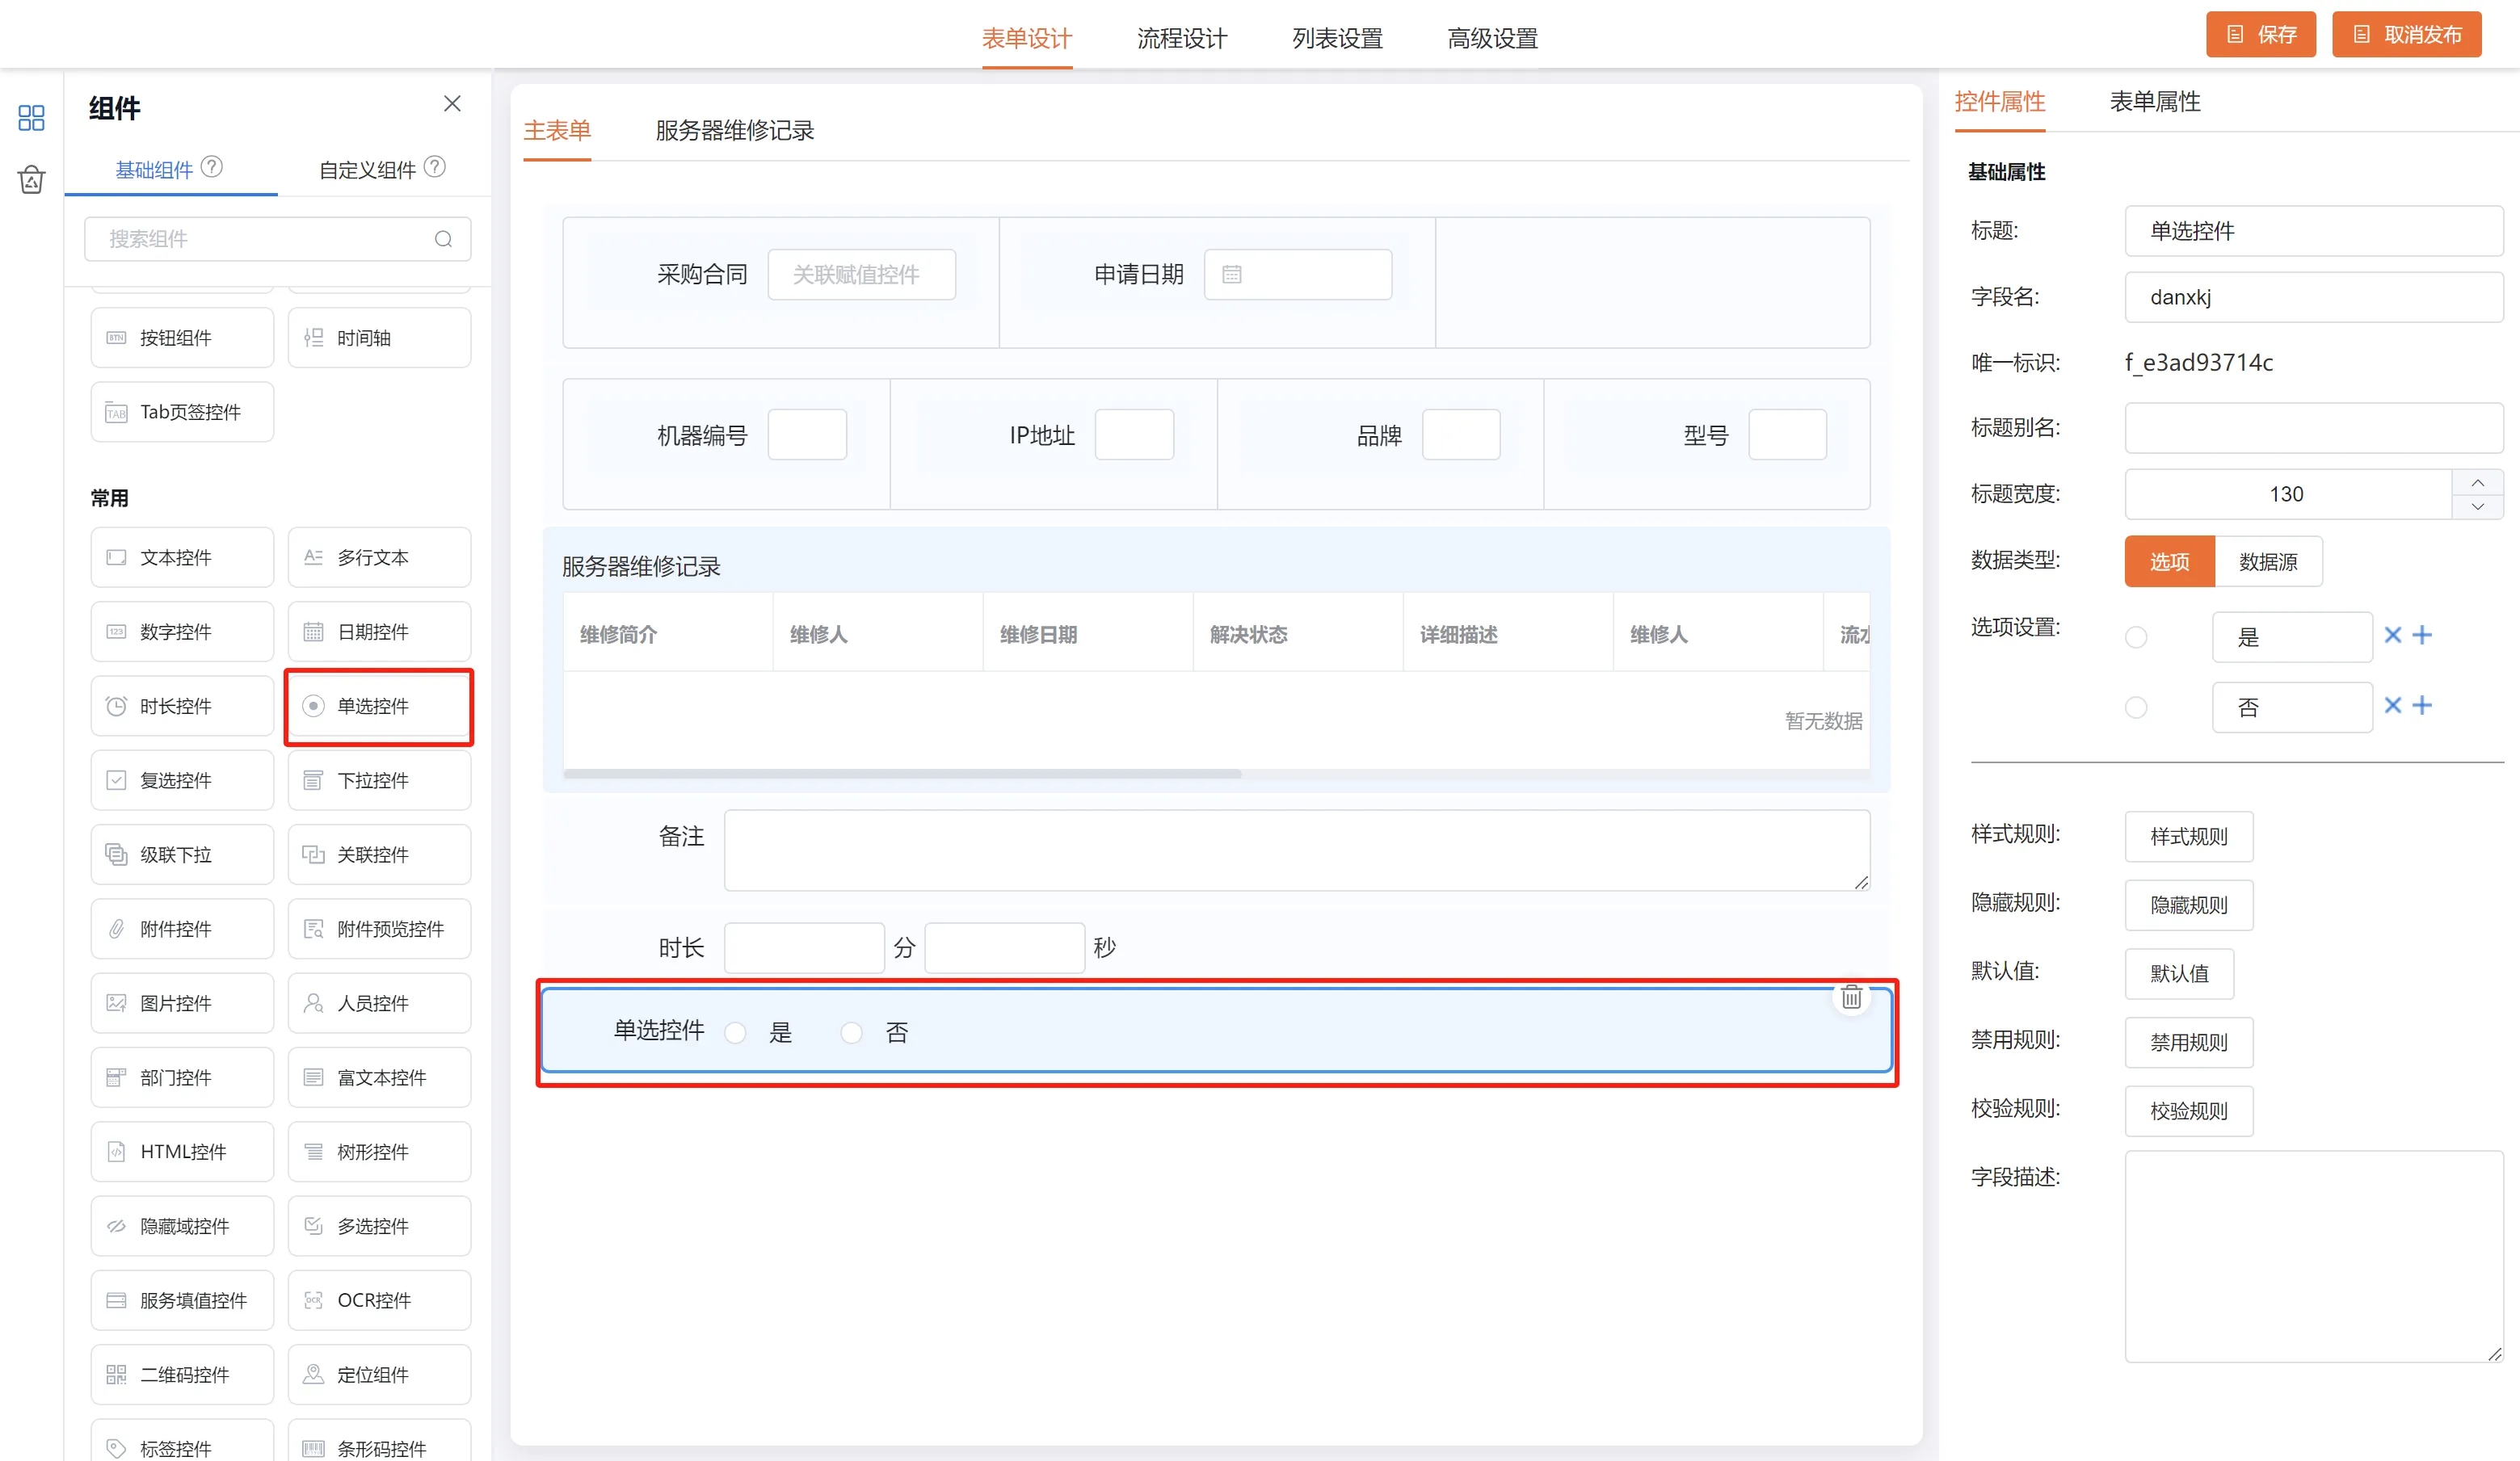Click the help icon next to 基础组件

(212, 167)
